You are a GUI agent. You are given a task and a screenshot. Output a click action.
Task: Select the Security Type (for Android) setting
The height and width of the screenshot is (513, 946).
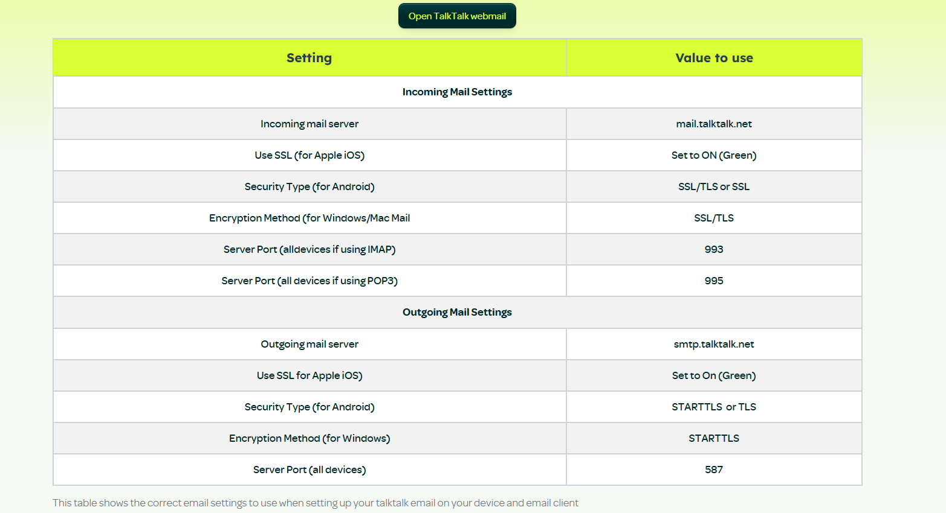pos(309,186)
